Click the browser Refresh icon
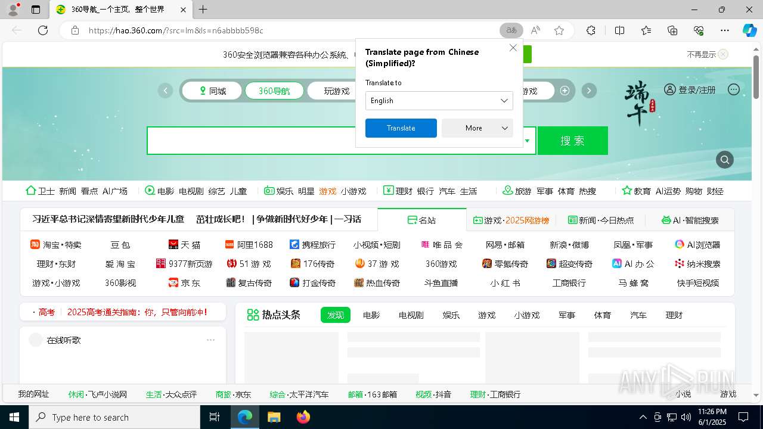This screenshot has height=429, width=763. [x=43, y=30]
